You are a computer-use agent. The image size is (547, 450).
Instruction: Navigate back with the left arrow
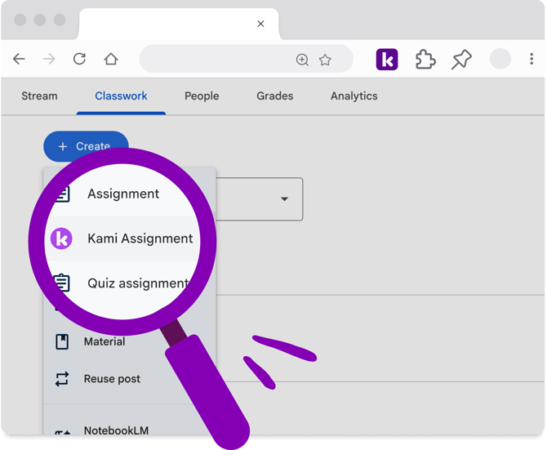pos(19,59)
